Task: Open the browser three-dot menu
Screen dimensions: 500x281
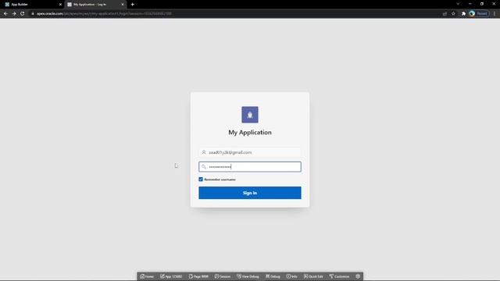Action: (495, 14)
